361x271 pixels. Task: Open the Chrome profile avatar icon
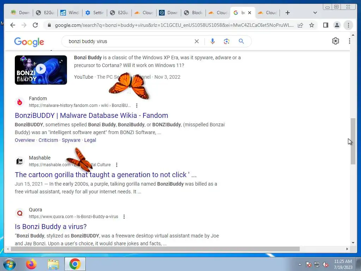337,25
